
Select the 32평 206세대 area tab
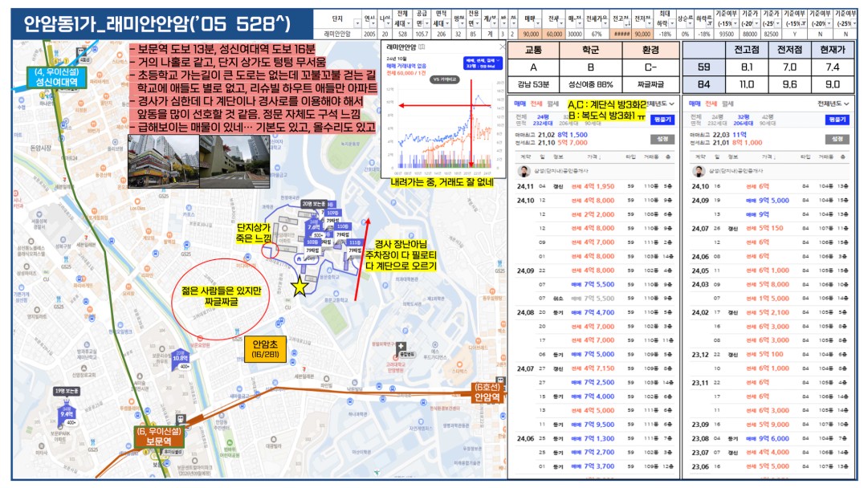(743, 120)
